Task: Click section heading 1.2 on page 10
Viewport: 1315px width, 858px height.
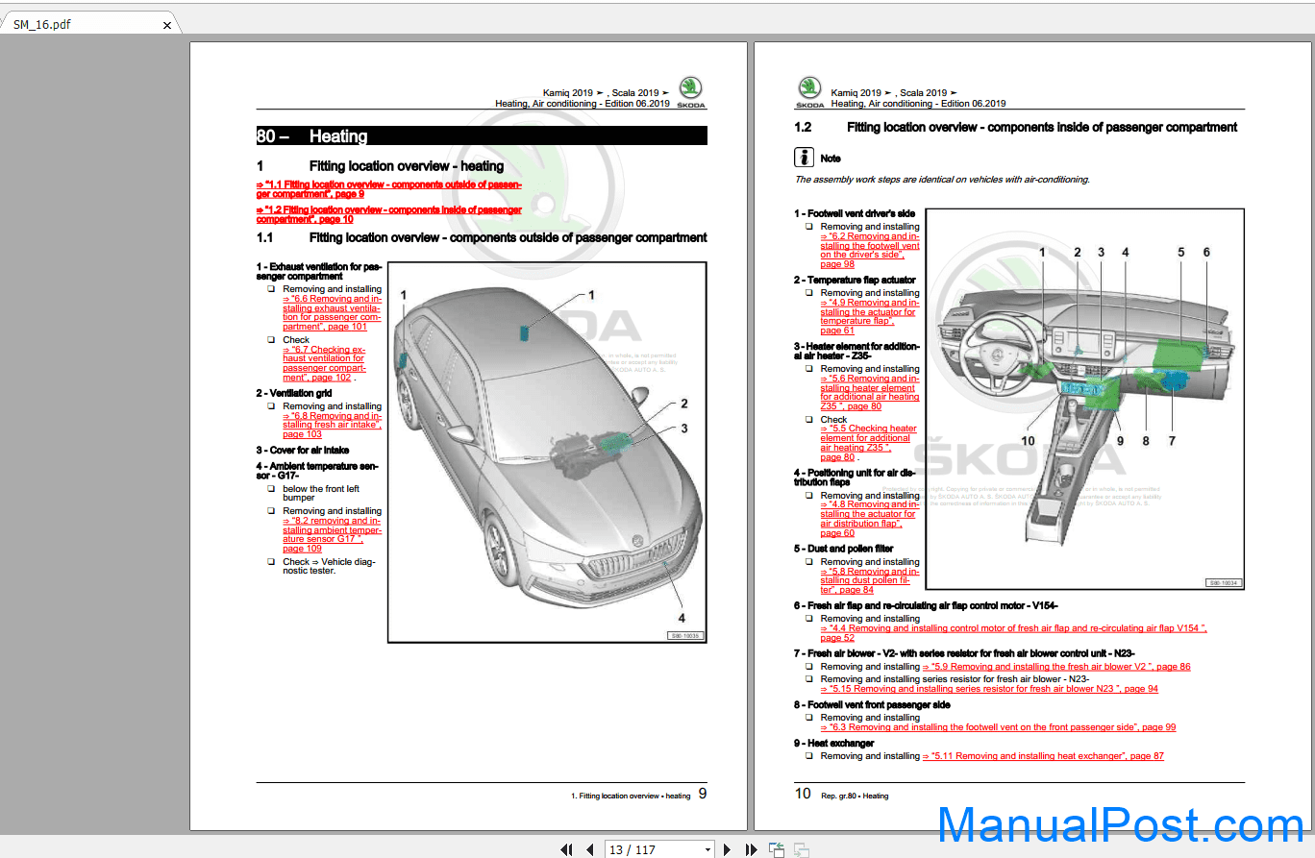Action: (x=1015, y=127)
